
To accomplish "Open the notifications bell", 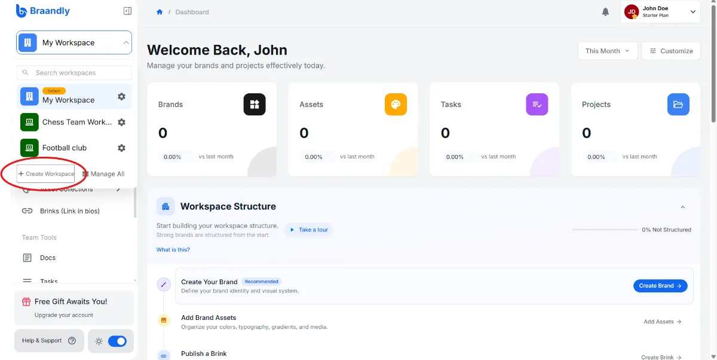I will tap(605, 12).
